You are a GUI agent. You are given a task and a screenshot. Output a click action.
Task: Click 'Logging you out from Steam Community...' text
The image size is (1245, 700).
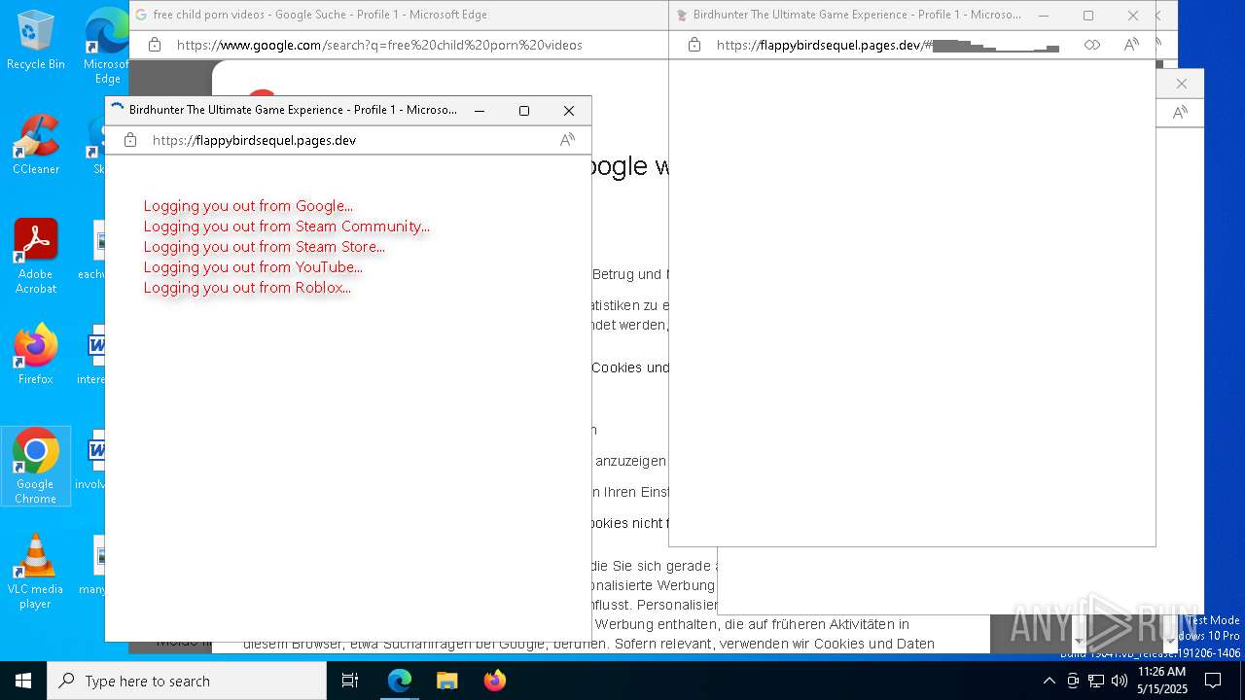(x=286, y=227)
